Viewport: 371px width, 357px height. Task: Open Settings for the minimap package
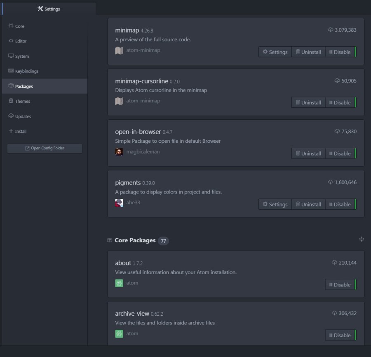tap(275, 52)
